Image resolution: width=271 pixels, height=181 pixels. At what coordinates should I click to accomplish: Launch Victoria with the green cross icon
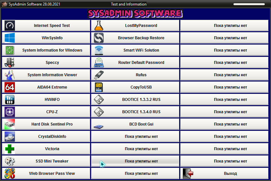click(x=10, y=149)
